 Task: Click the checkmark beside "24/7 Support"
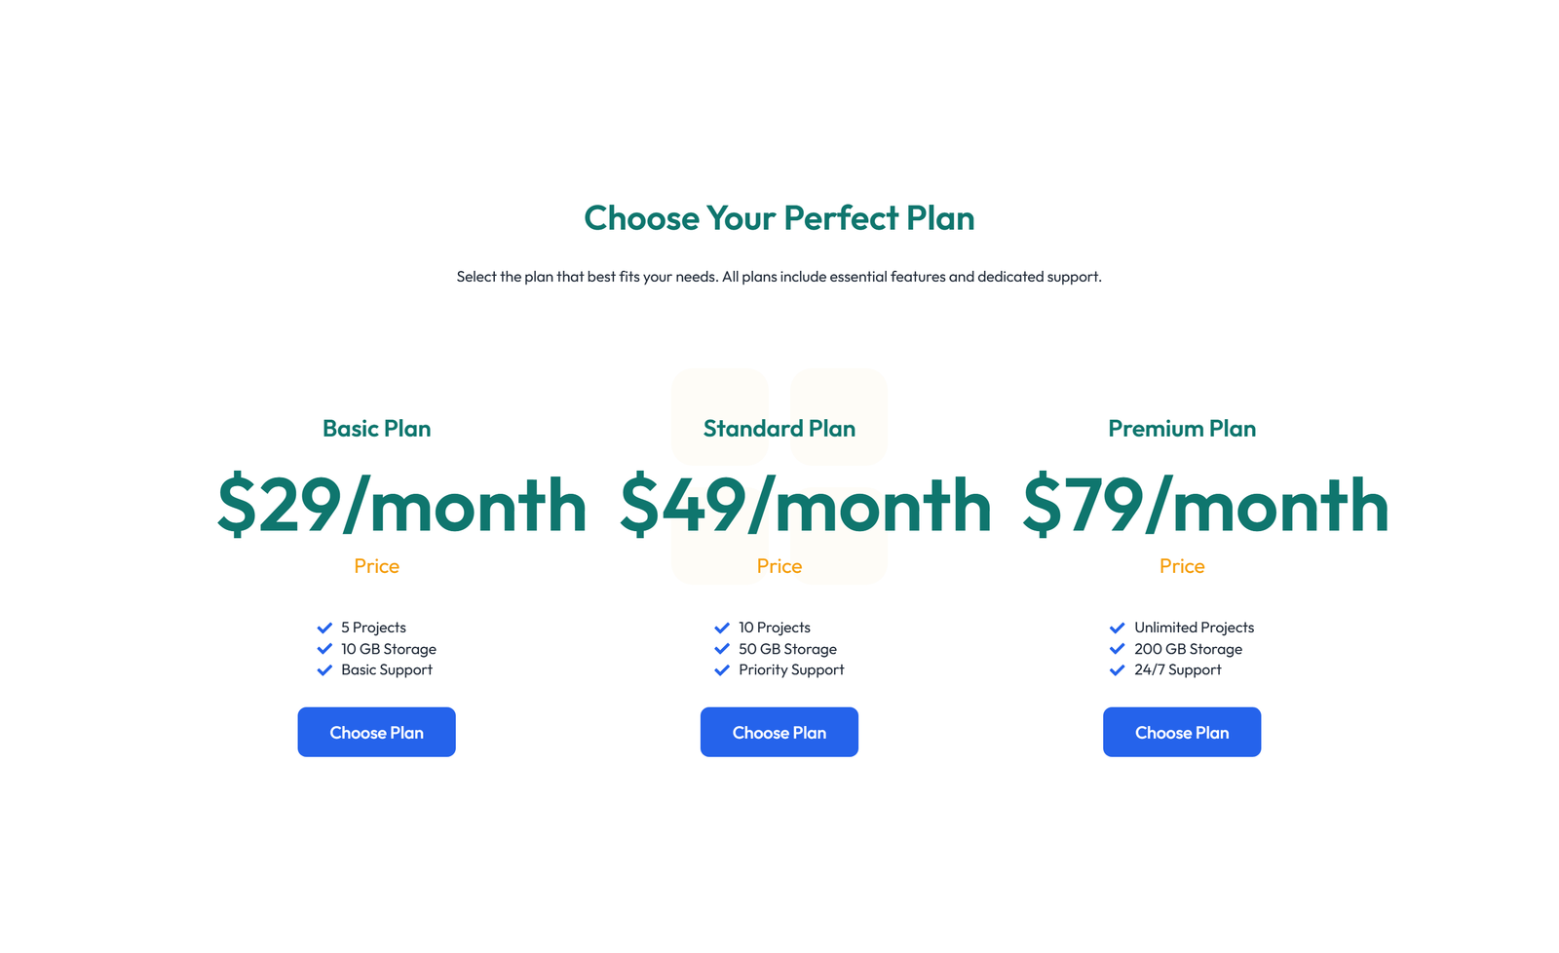(x=1117, y=670)
